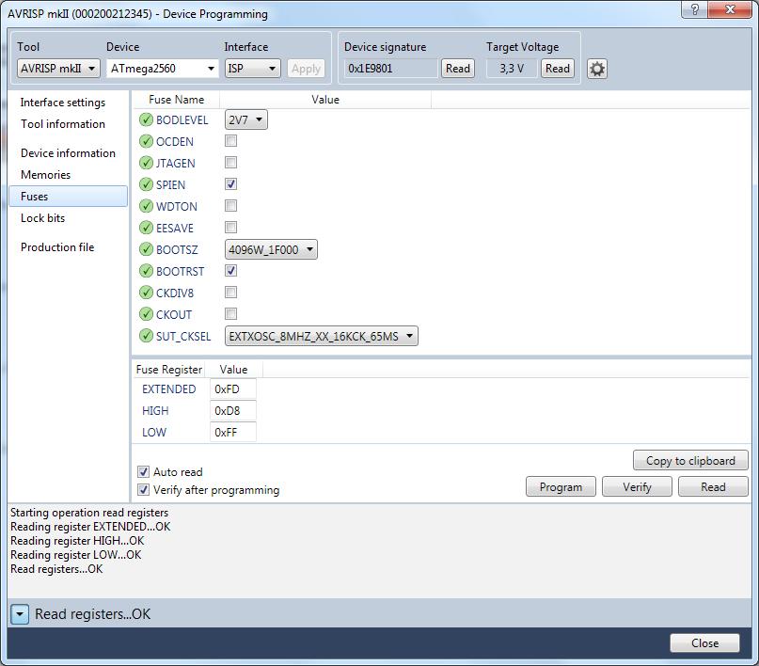Enable the WDTON fuse checkbox
759x666 pixels.
point(230,206)
